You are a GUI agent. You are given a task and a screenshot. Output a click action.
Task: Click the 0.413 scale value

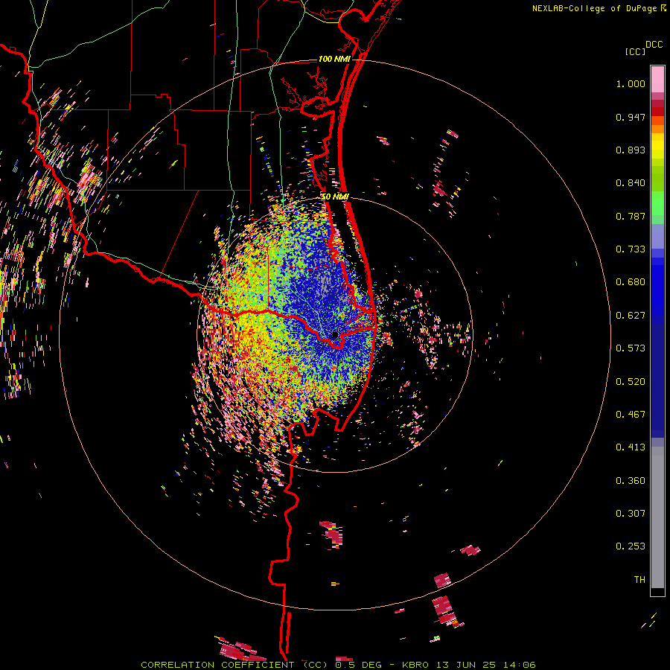[x=631, y=447]
